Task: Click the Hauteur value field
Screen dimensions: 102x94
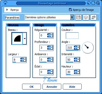Action: click(70, 72)
